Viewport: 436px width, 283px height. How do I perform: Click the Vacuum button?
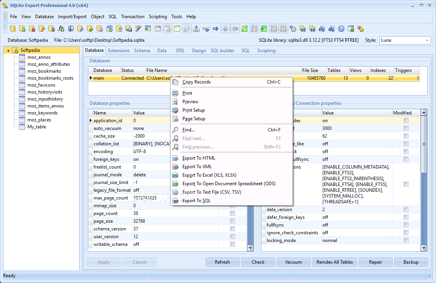point(293,262)
